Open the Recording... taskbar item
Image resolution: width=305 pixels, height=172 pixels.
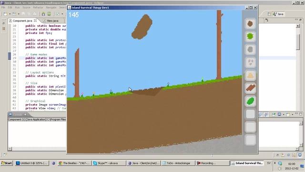[x=213, y=163]
